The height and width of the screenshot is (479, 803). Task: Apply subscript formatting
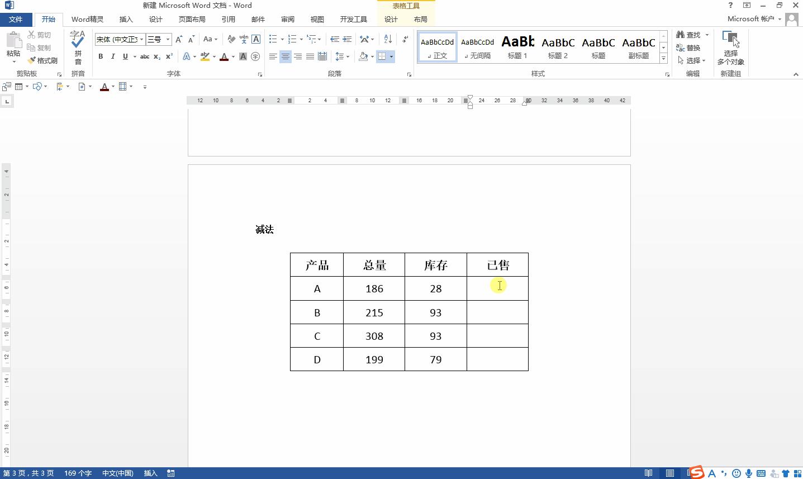point(156,56)
